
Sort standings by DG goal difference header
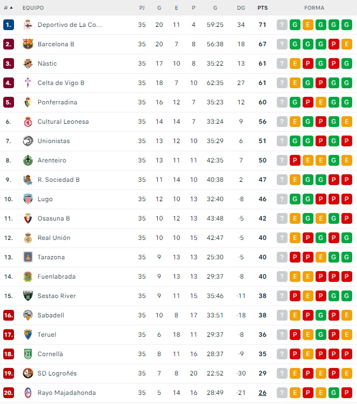(241, 8)
